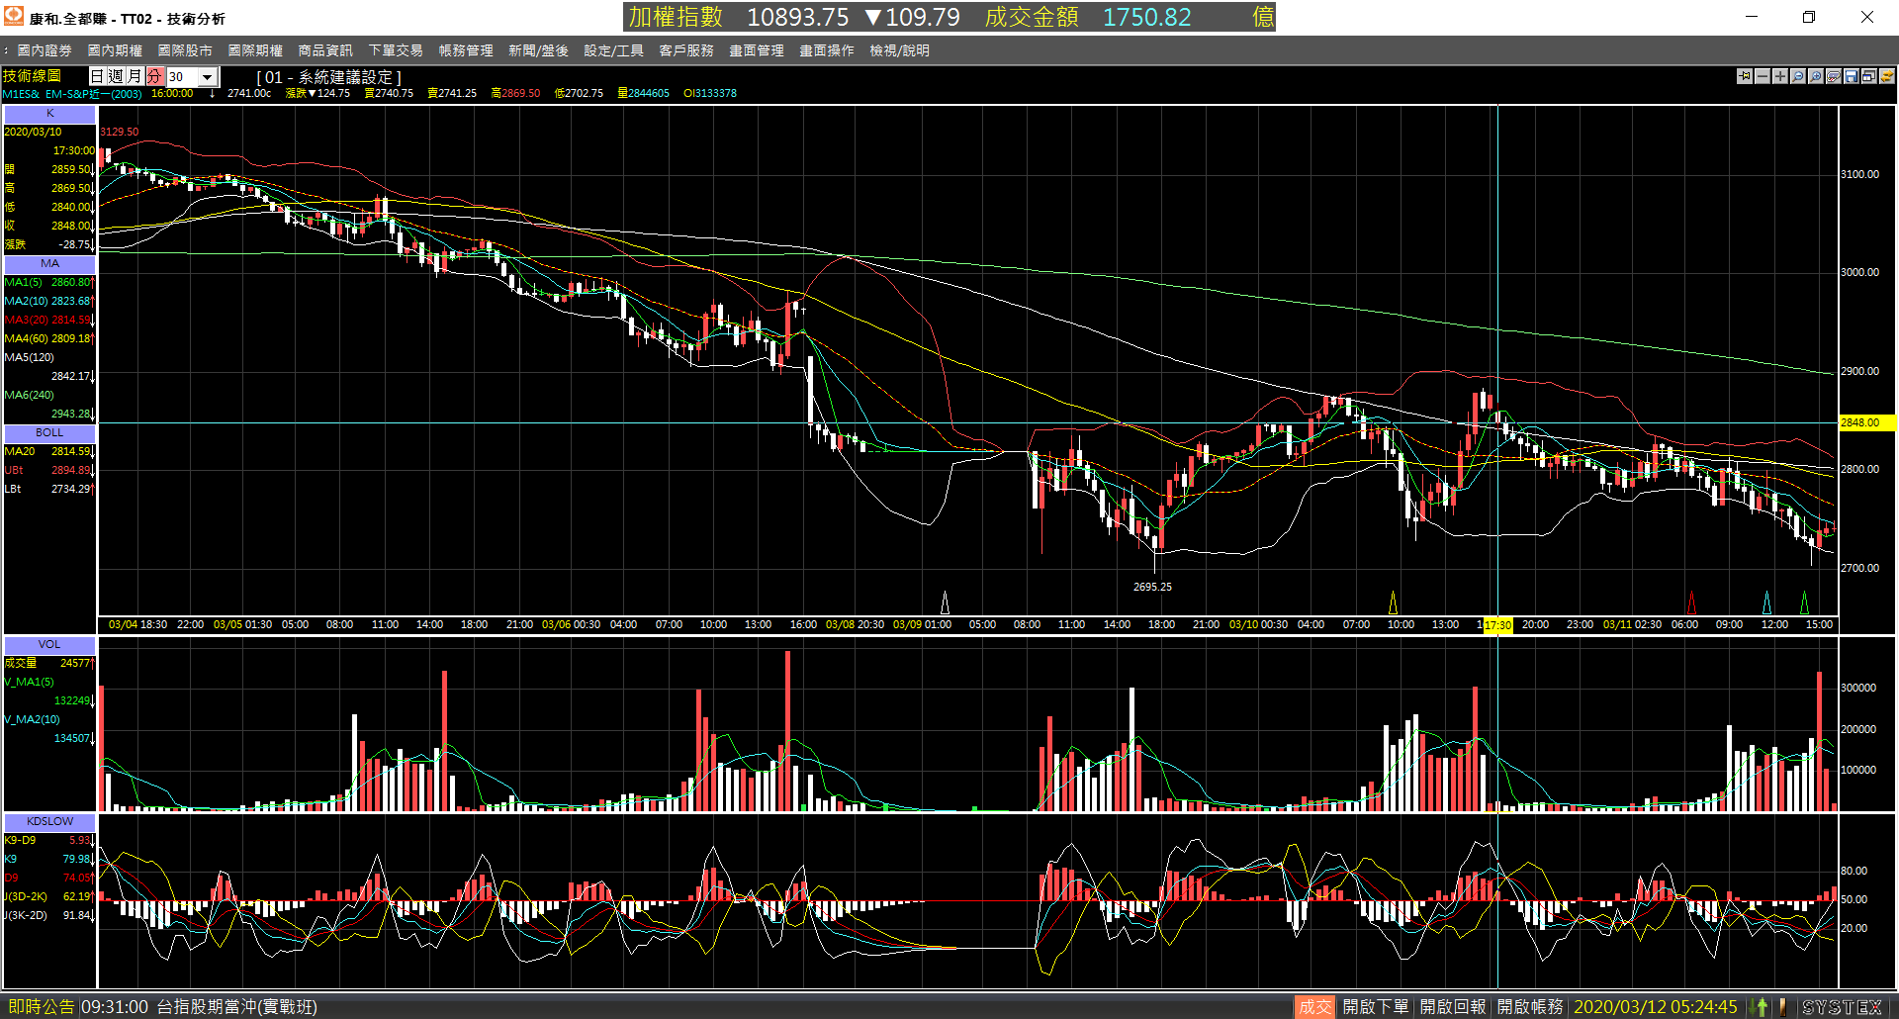Screen dimensions: 1899x1019
Task: Click the [01 - 系統建議設定] label
Action: click(x=329, y=77)
